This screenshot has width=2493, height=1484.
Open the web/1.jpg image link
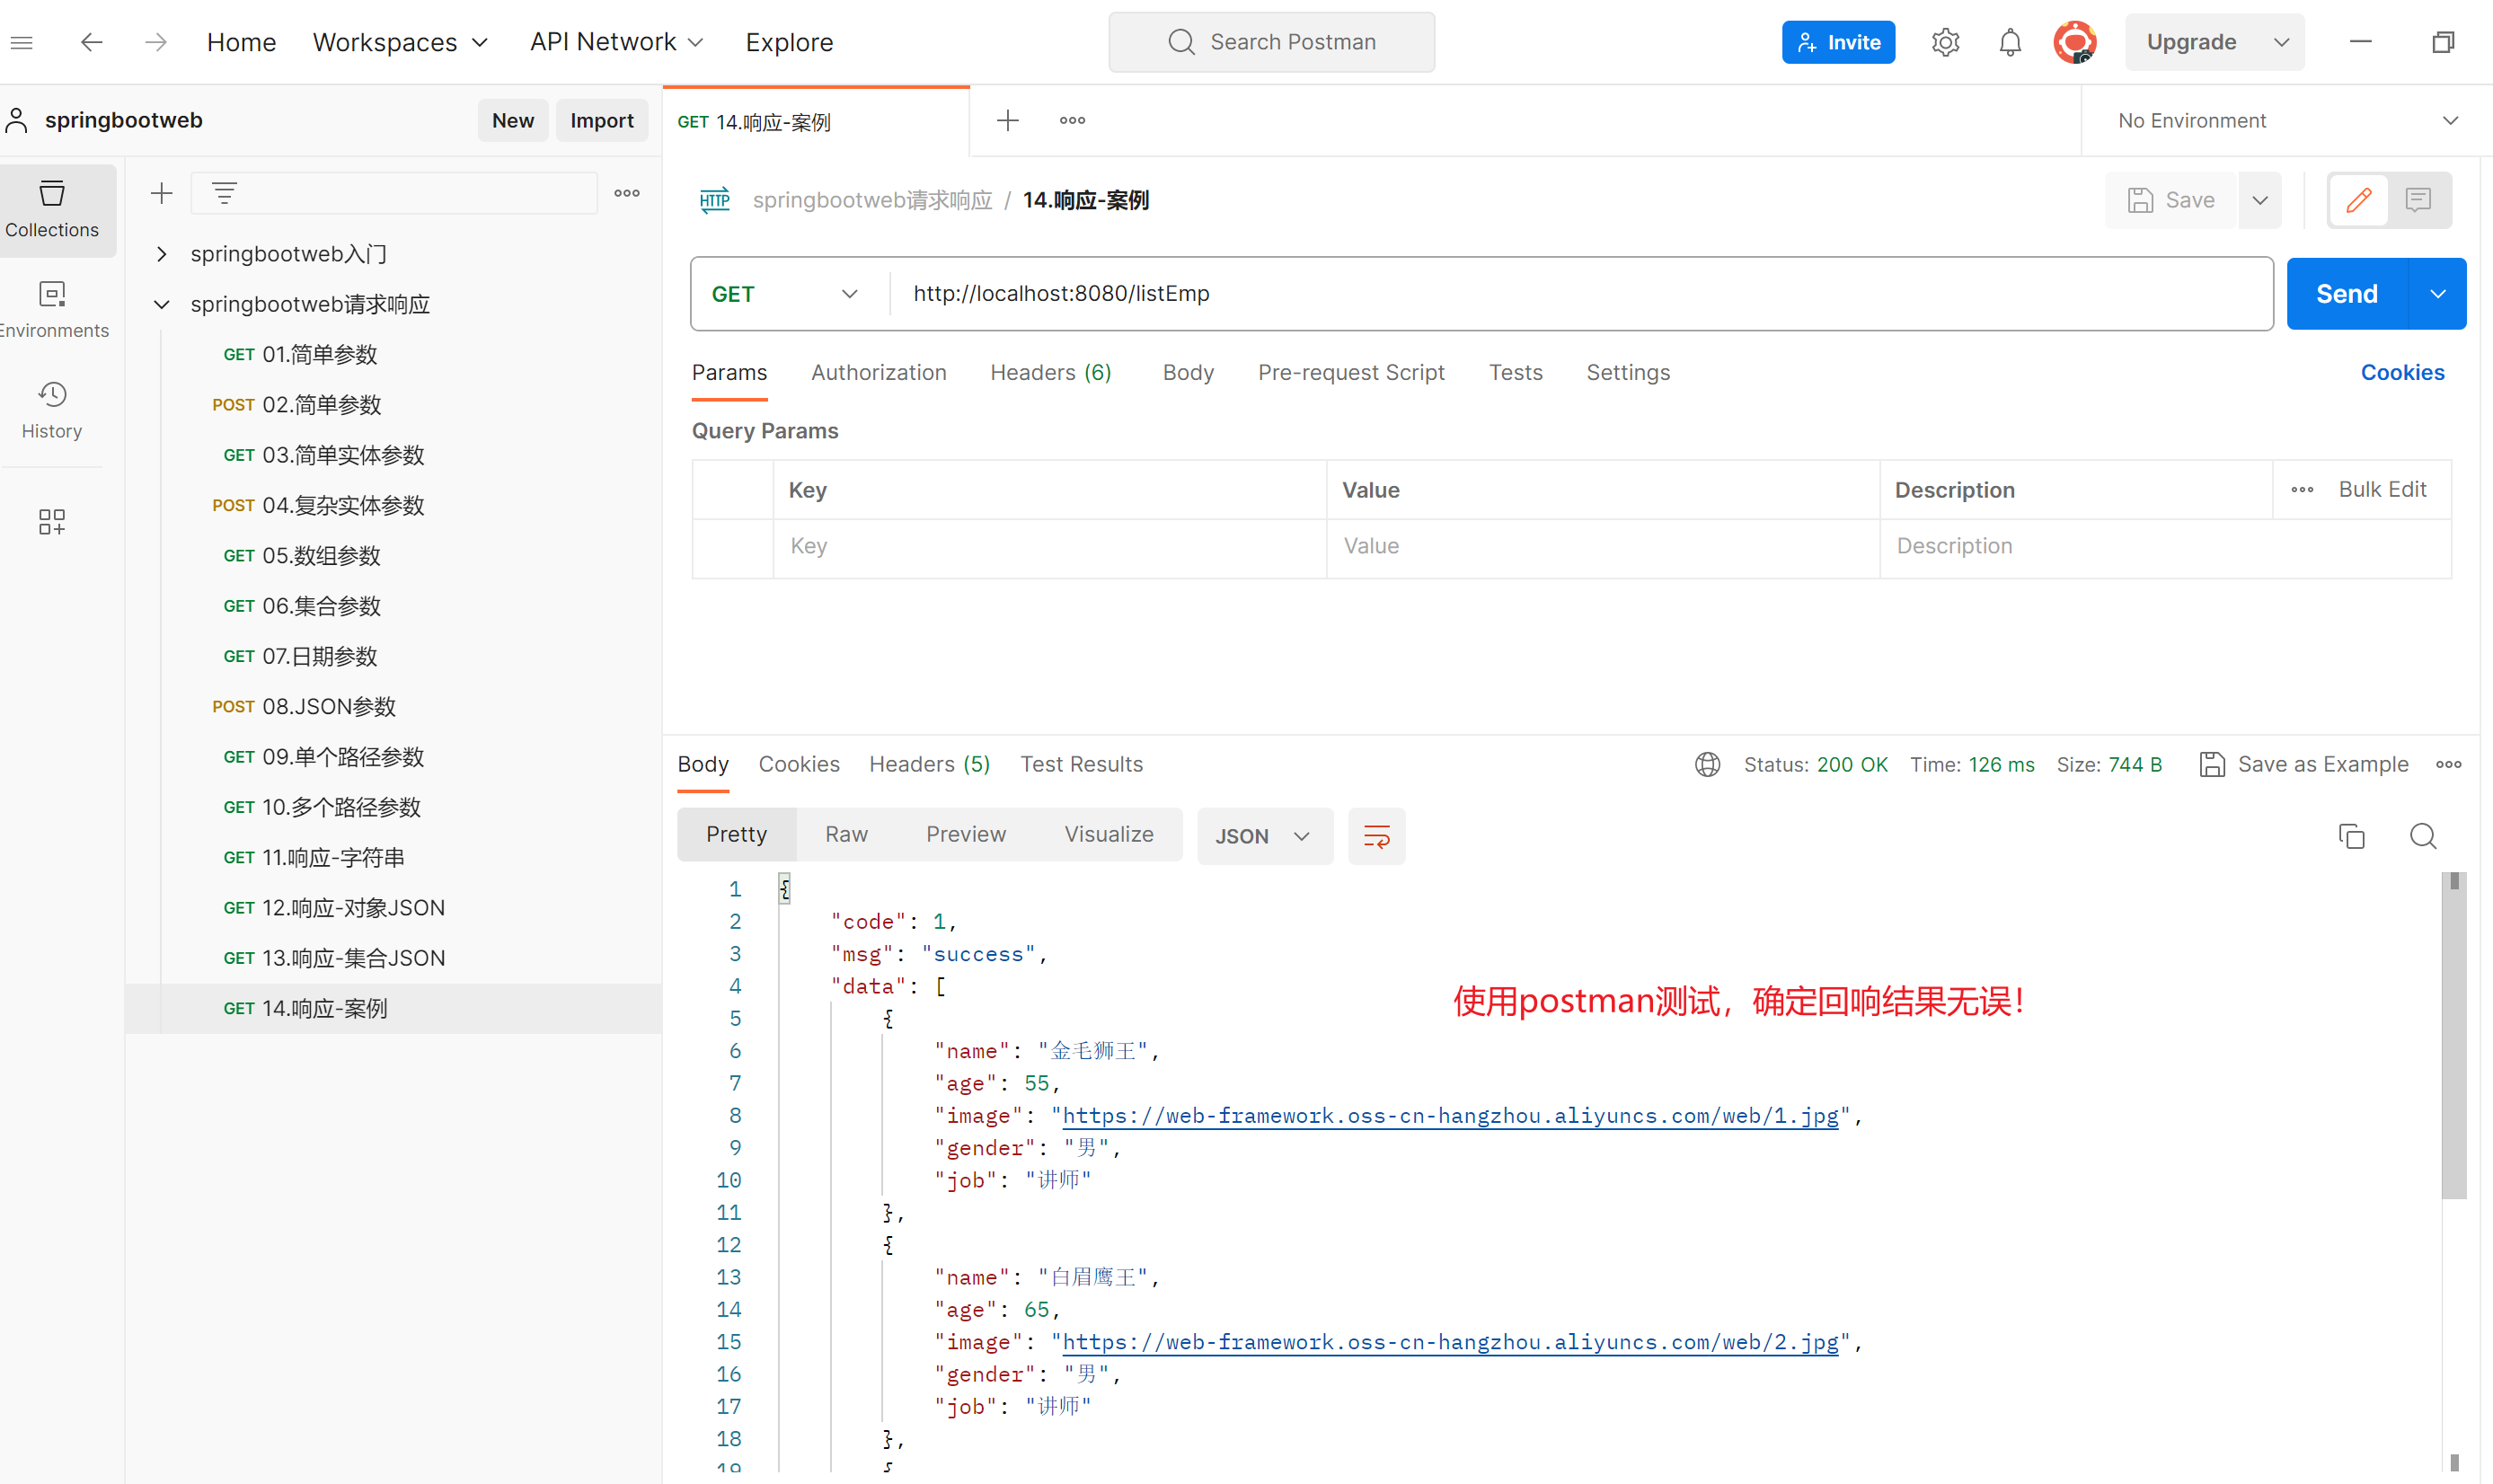1450,1116
